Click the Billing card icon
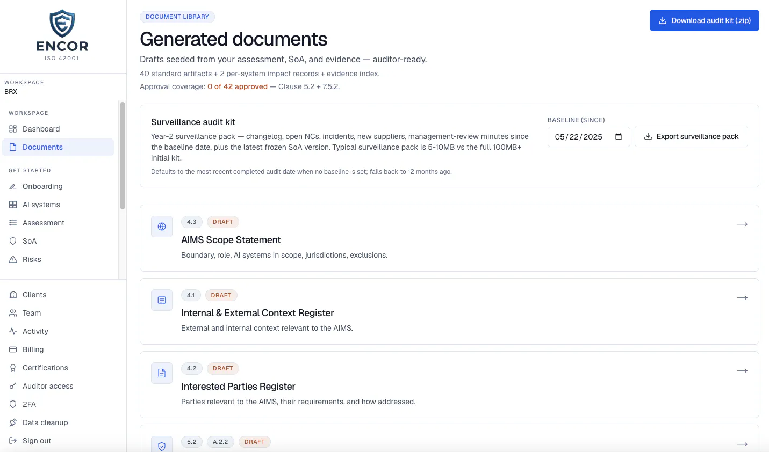The height and width of the screenshot is (452, 769). (x=13, y=349)
